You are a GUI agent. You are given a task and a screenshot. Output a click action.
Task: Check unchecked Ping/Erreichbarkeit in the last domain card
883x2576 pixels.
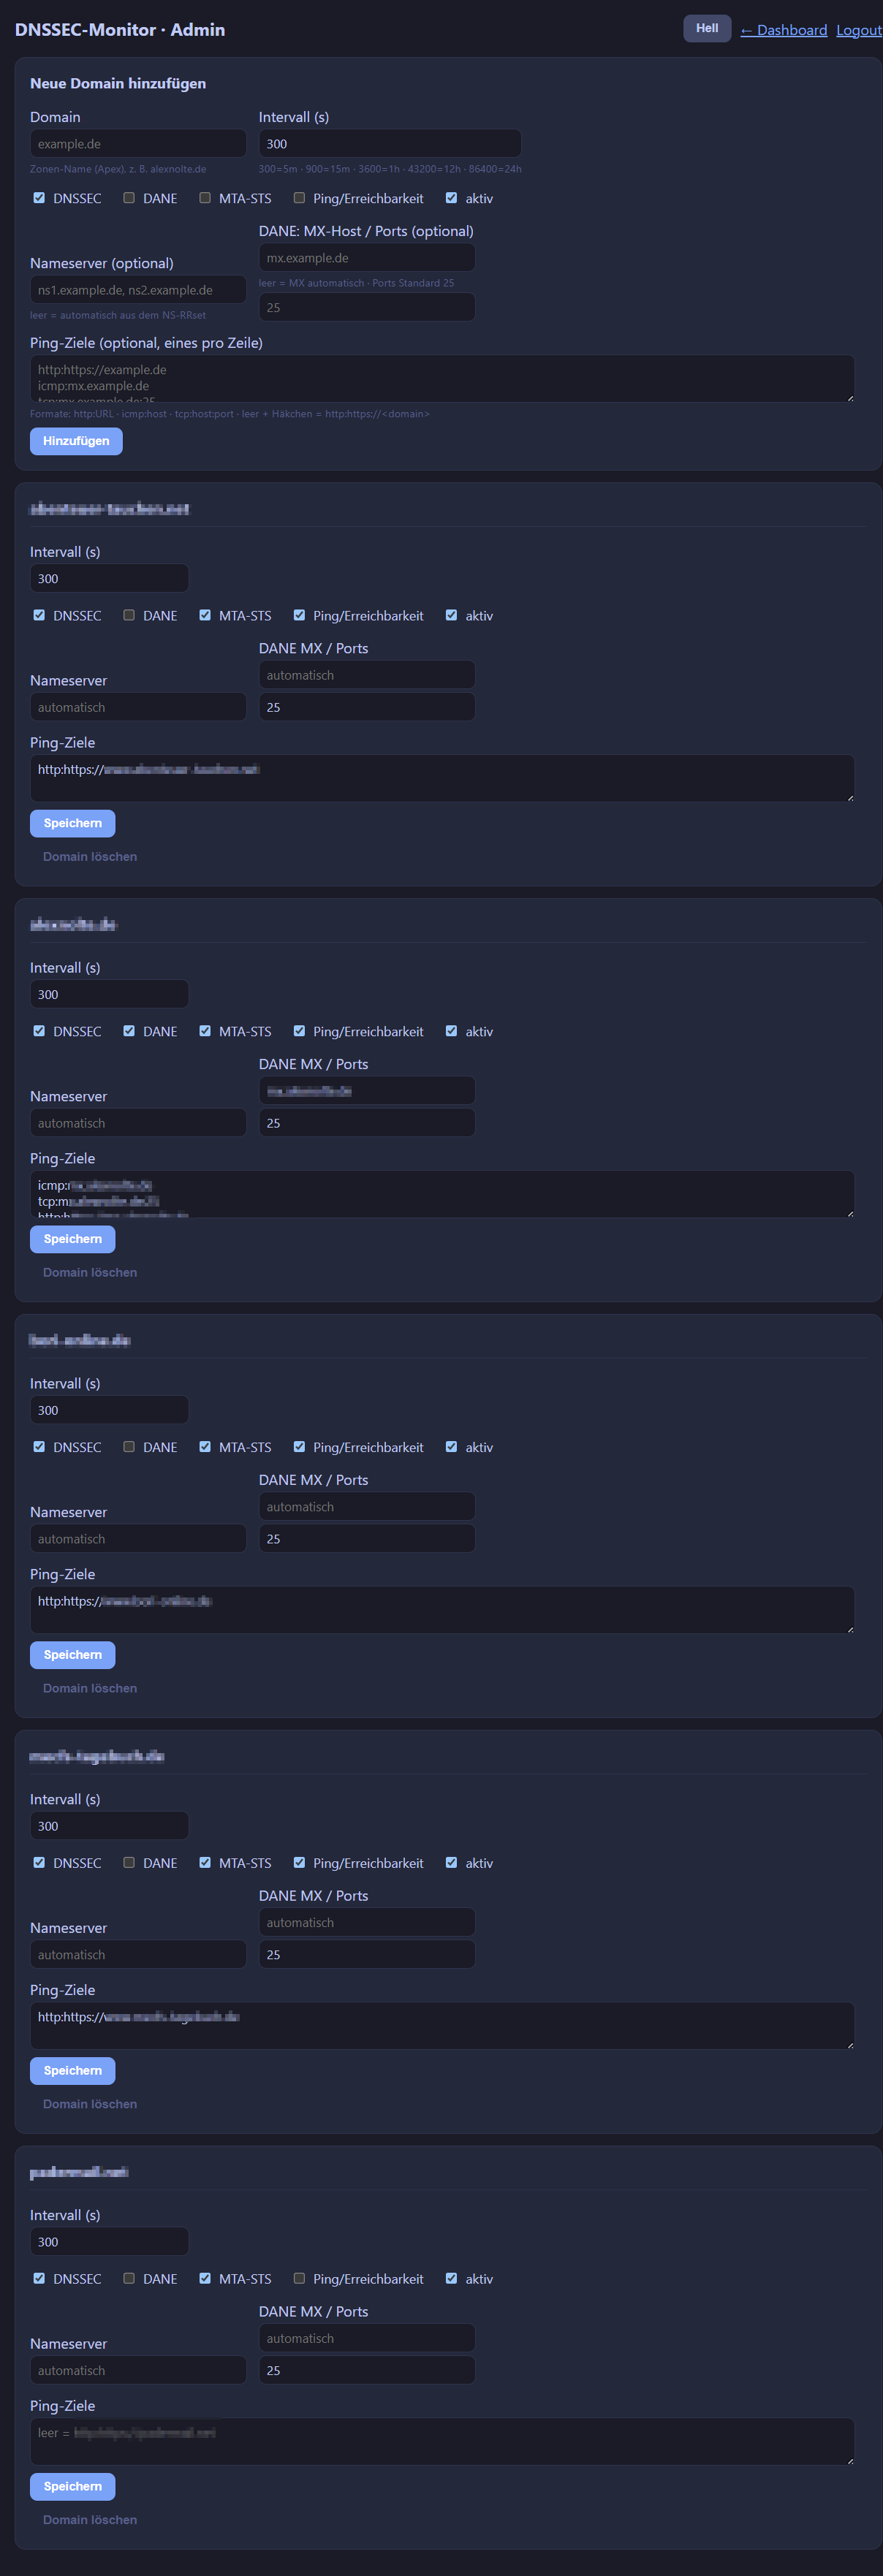click(x=299, y=2278)
